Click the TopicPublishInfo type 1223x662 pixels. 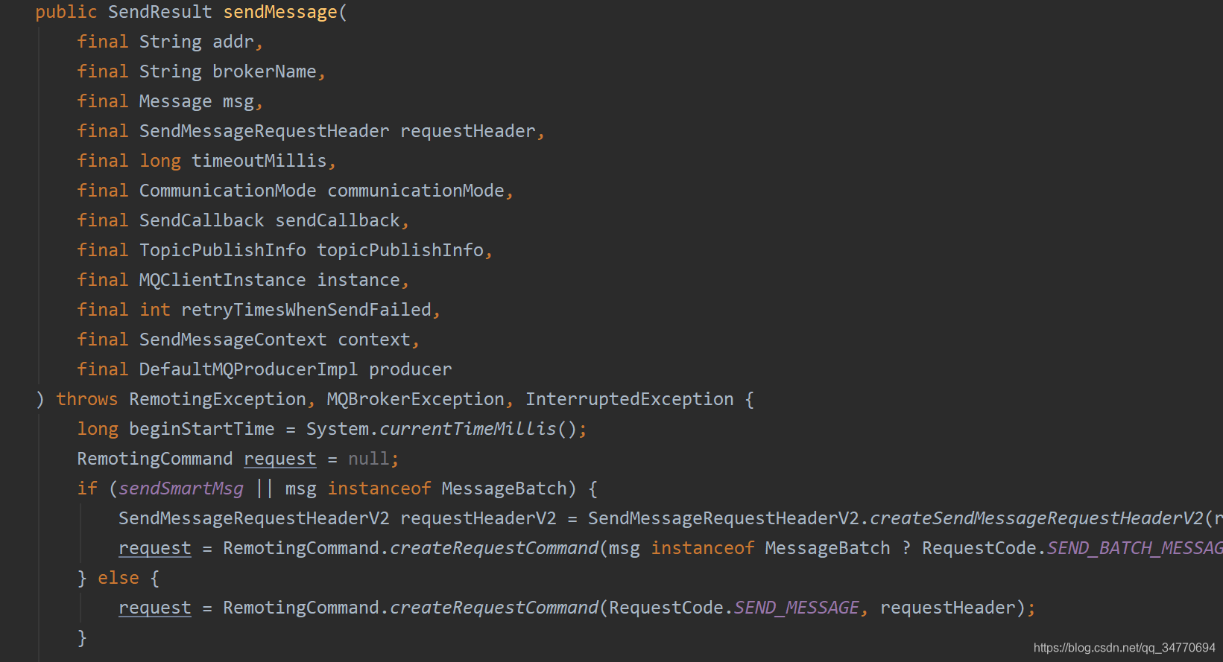[x=223, y=251]
